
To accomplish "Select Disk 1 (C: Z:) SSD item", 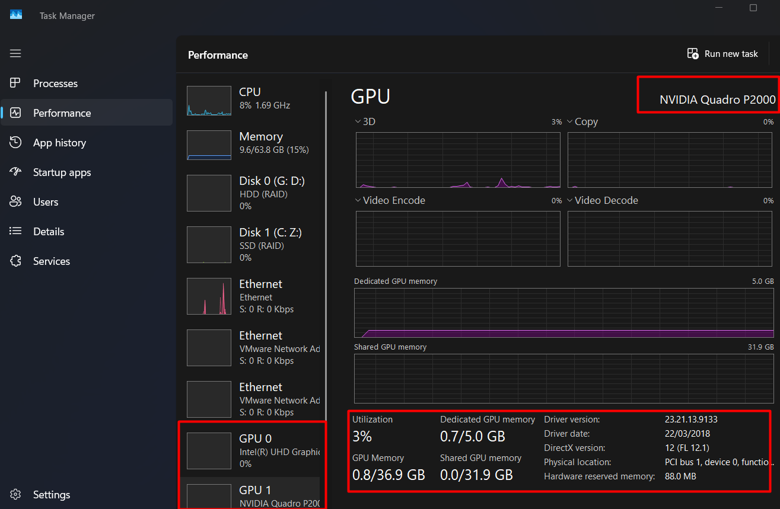I will [253, 245].
